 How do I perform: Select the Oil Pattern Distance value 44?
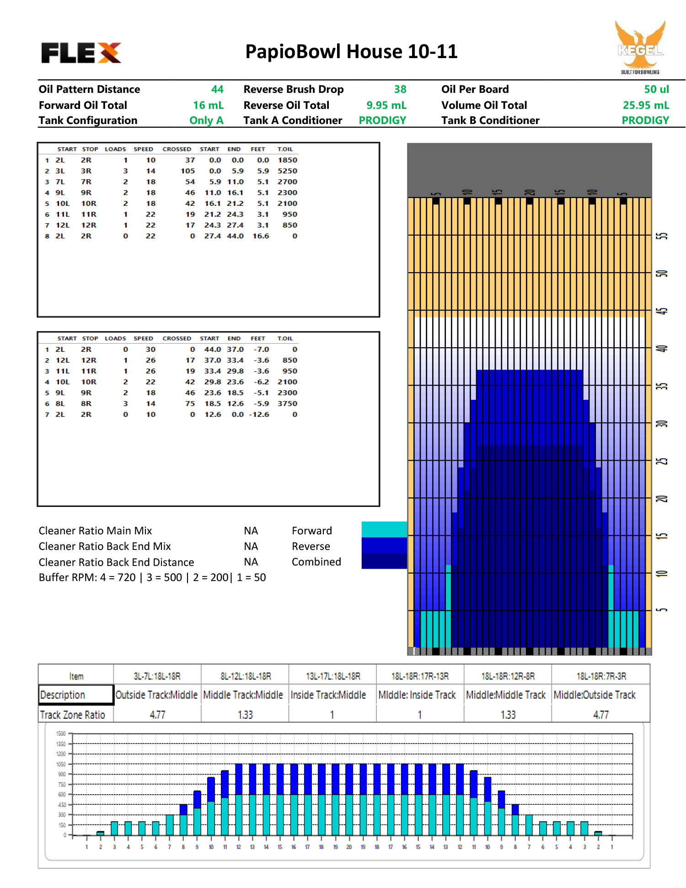217,89
